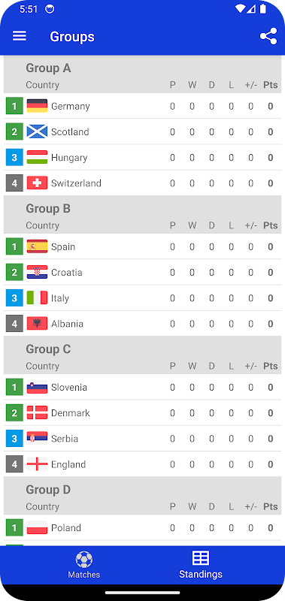Select the Hungary row in Group A
This screenshot has height=601, width=285.
tap(142, 157)
